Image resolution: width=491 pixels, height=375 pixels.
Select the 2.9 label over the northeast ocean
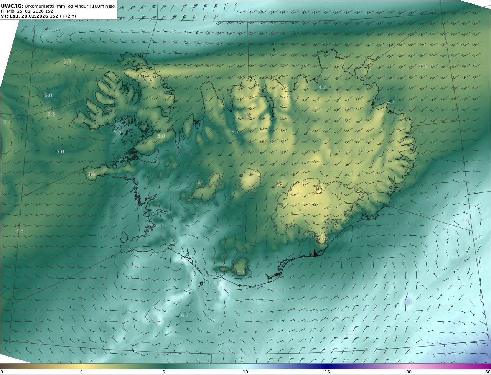point(423,67)
